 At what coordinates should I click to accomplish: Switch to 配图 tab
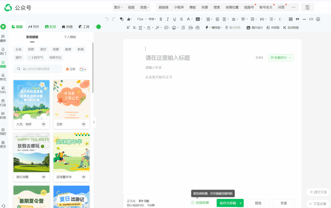click(50, 27)
